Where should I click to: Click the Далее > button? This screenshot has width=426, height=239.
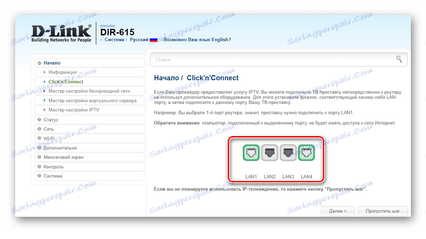coord(337,211)
